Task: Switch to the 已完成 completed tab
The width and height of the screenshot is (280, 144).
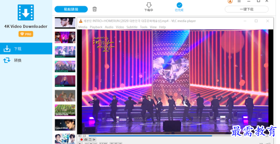Action: [179, 7]
